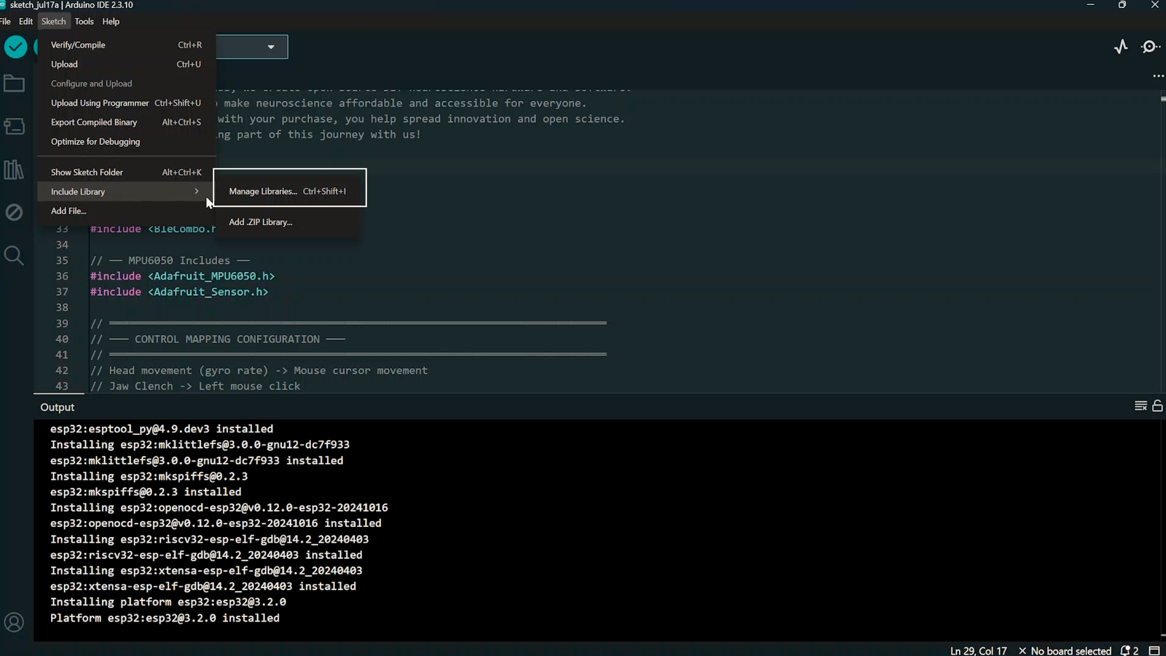Open the editor tab options ellipsis

pyautogui.click(x=1158, y=76)
